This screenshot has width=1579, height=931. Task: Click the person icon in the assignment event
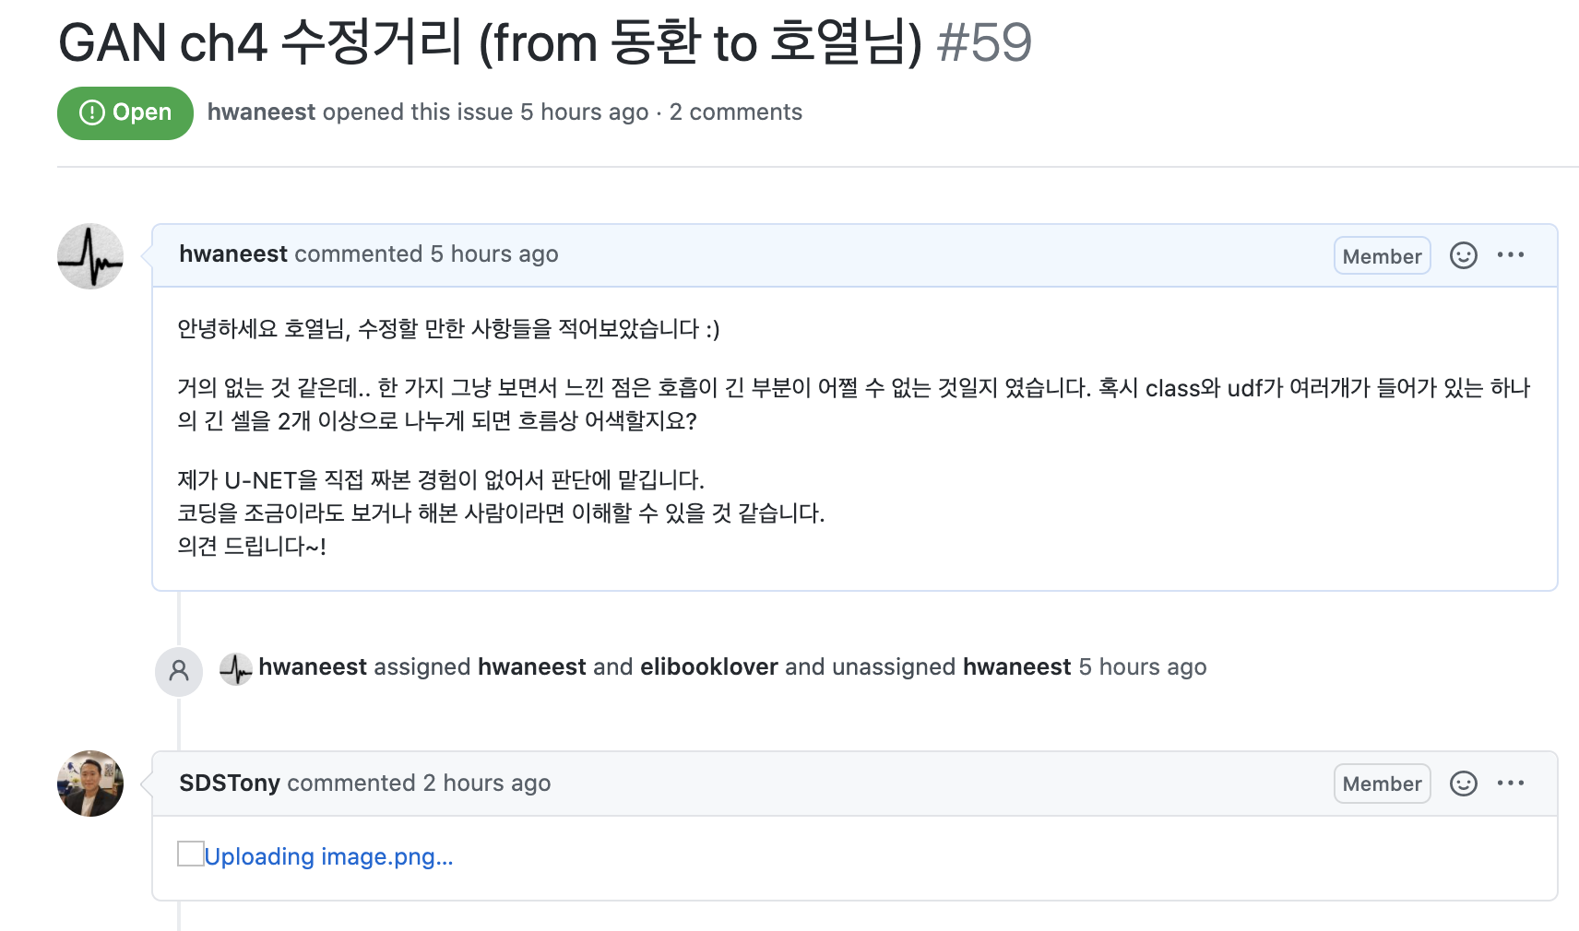(179, 672)
